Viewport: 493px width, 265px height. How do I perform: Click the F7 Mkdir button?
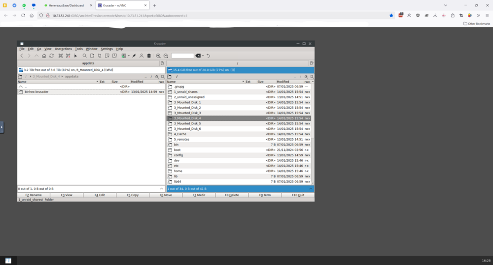point(199,195)
